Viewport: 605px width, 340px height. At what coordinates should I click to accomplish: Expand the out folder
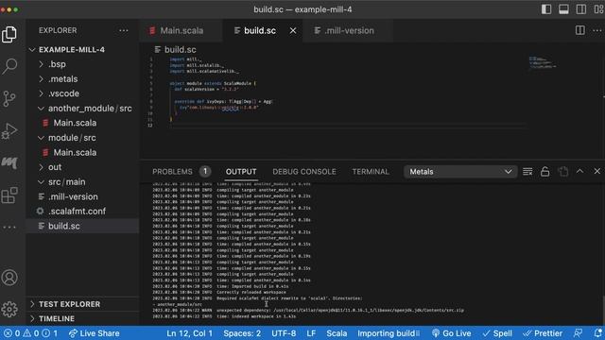(x=82, y=167)
